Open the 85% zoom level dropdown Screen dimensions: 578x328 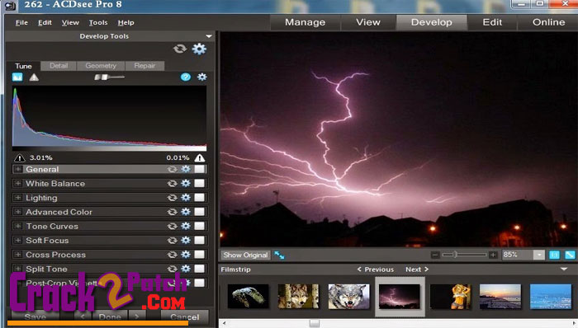(539, 255)
